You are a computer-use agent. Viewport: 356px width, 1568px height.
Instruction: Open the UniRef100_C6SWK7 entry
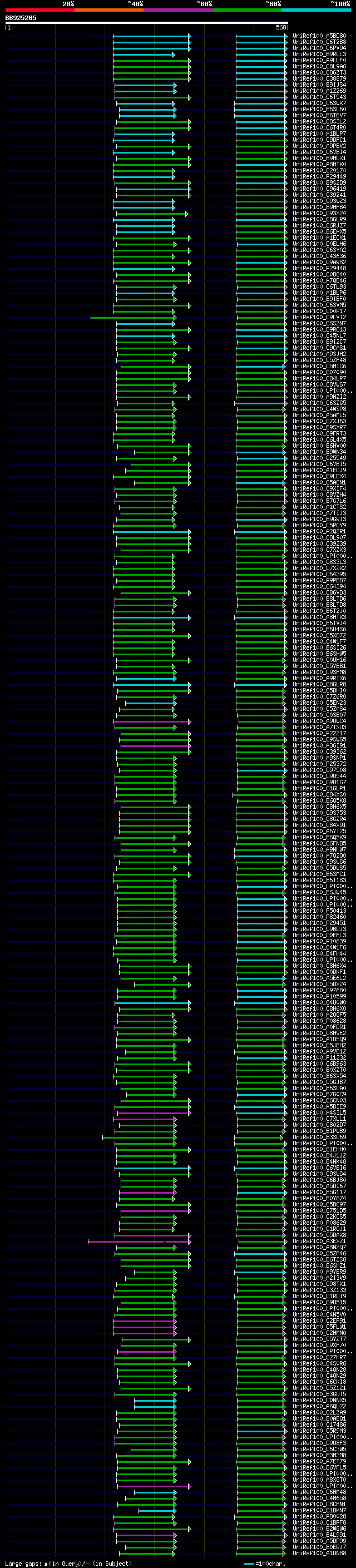[319, 103]
